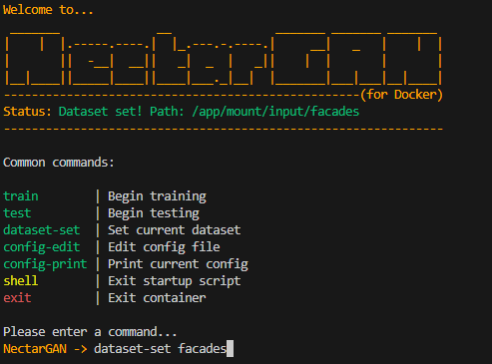Click the 'test' command name
The height and width of the screenshot is (364, 492).
coord(17,213)
